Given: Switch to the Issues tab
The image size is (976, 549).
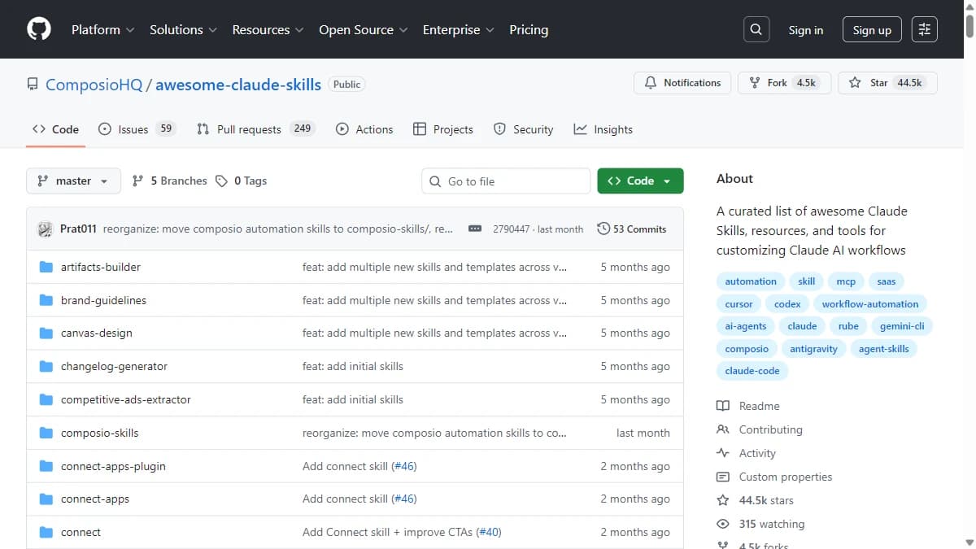Looking at the screenshot, I should pos(137,129).
